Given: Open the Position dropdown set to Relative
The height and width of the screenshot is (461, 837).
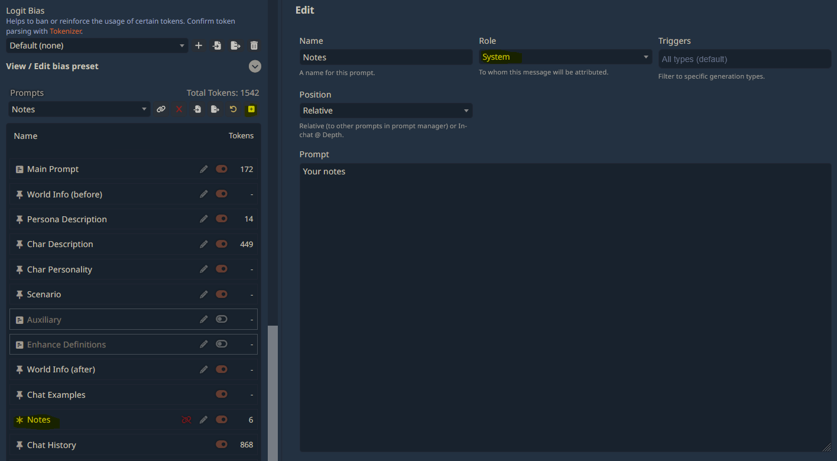Looking at the screenshot, I should pos(386,111).
